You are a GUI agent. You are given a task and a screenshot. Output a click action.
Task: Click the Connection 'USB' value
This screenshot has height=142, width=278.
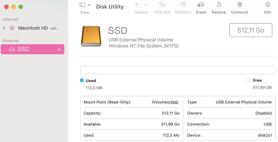tap(268, 124)
